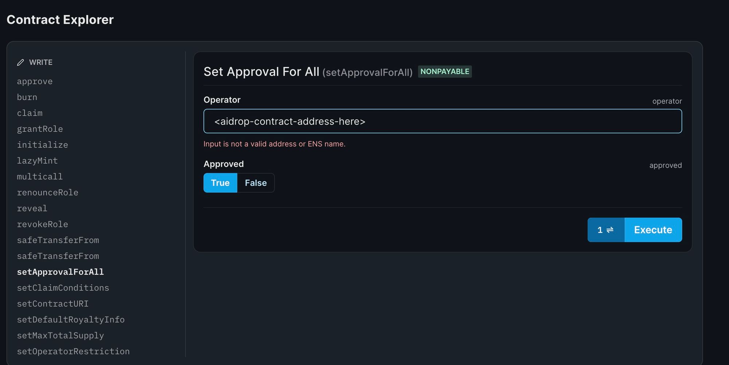This screenshot has height=365, width=729.
Task: Set Approved to True
Action: click(x=220, y=183)
